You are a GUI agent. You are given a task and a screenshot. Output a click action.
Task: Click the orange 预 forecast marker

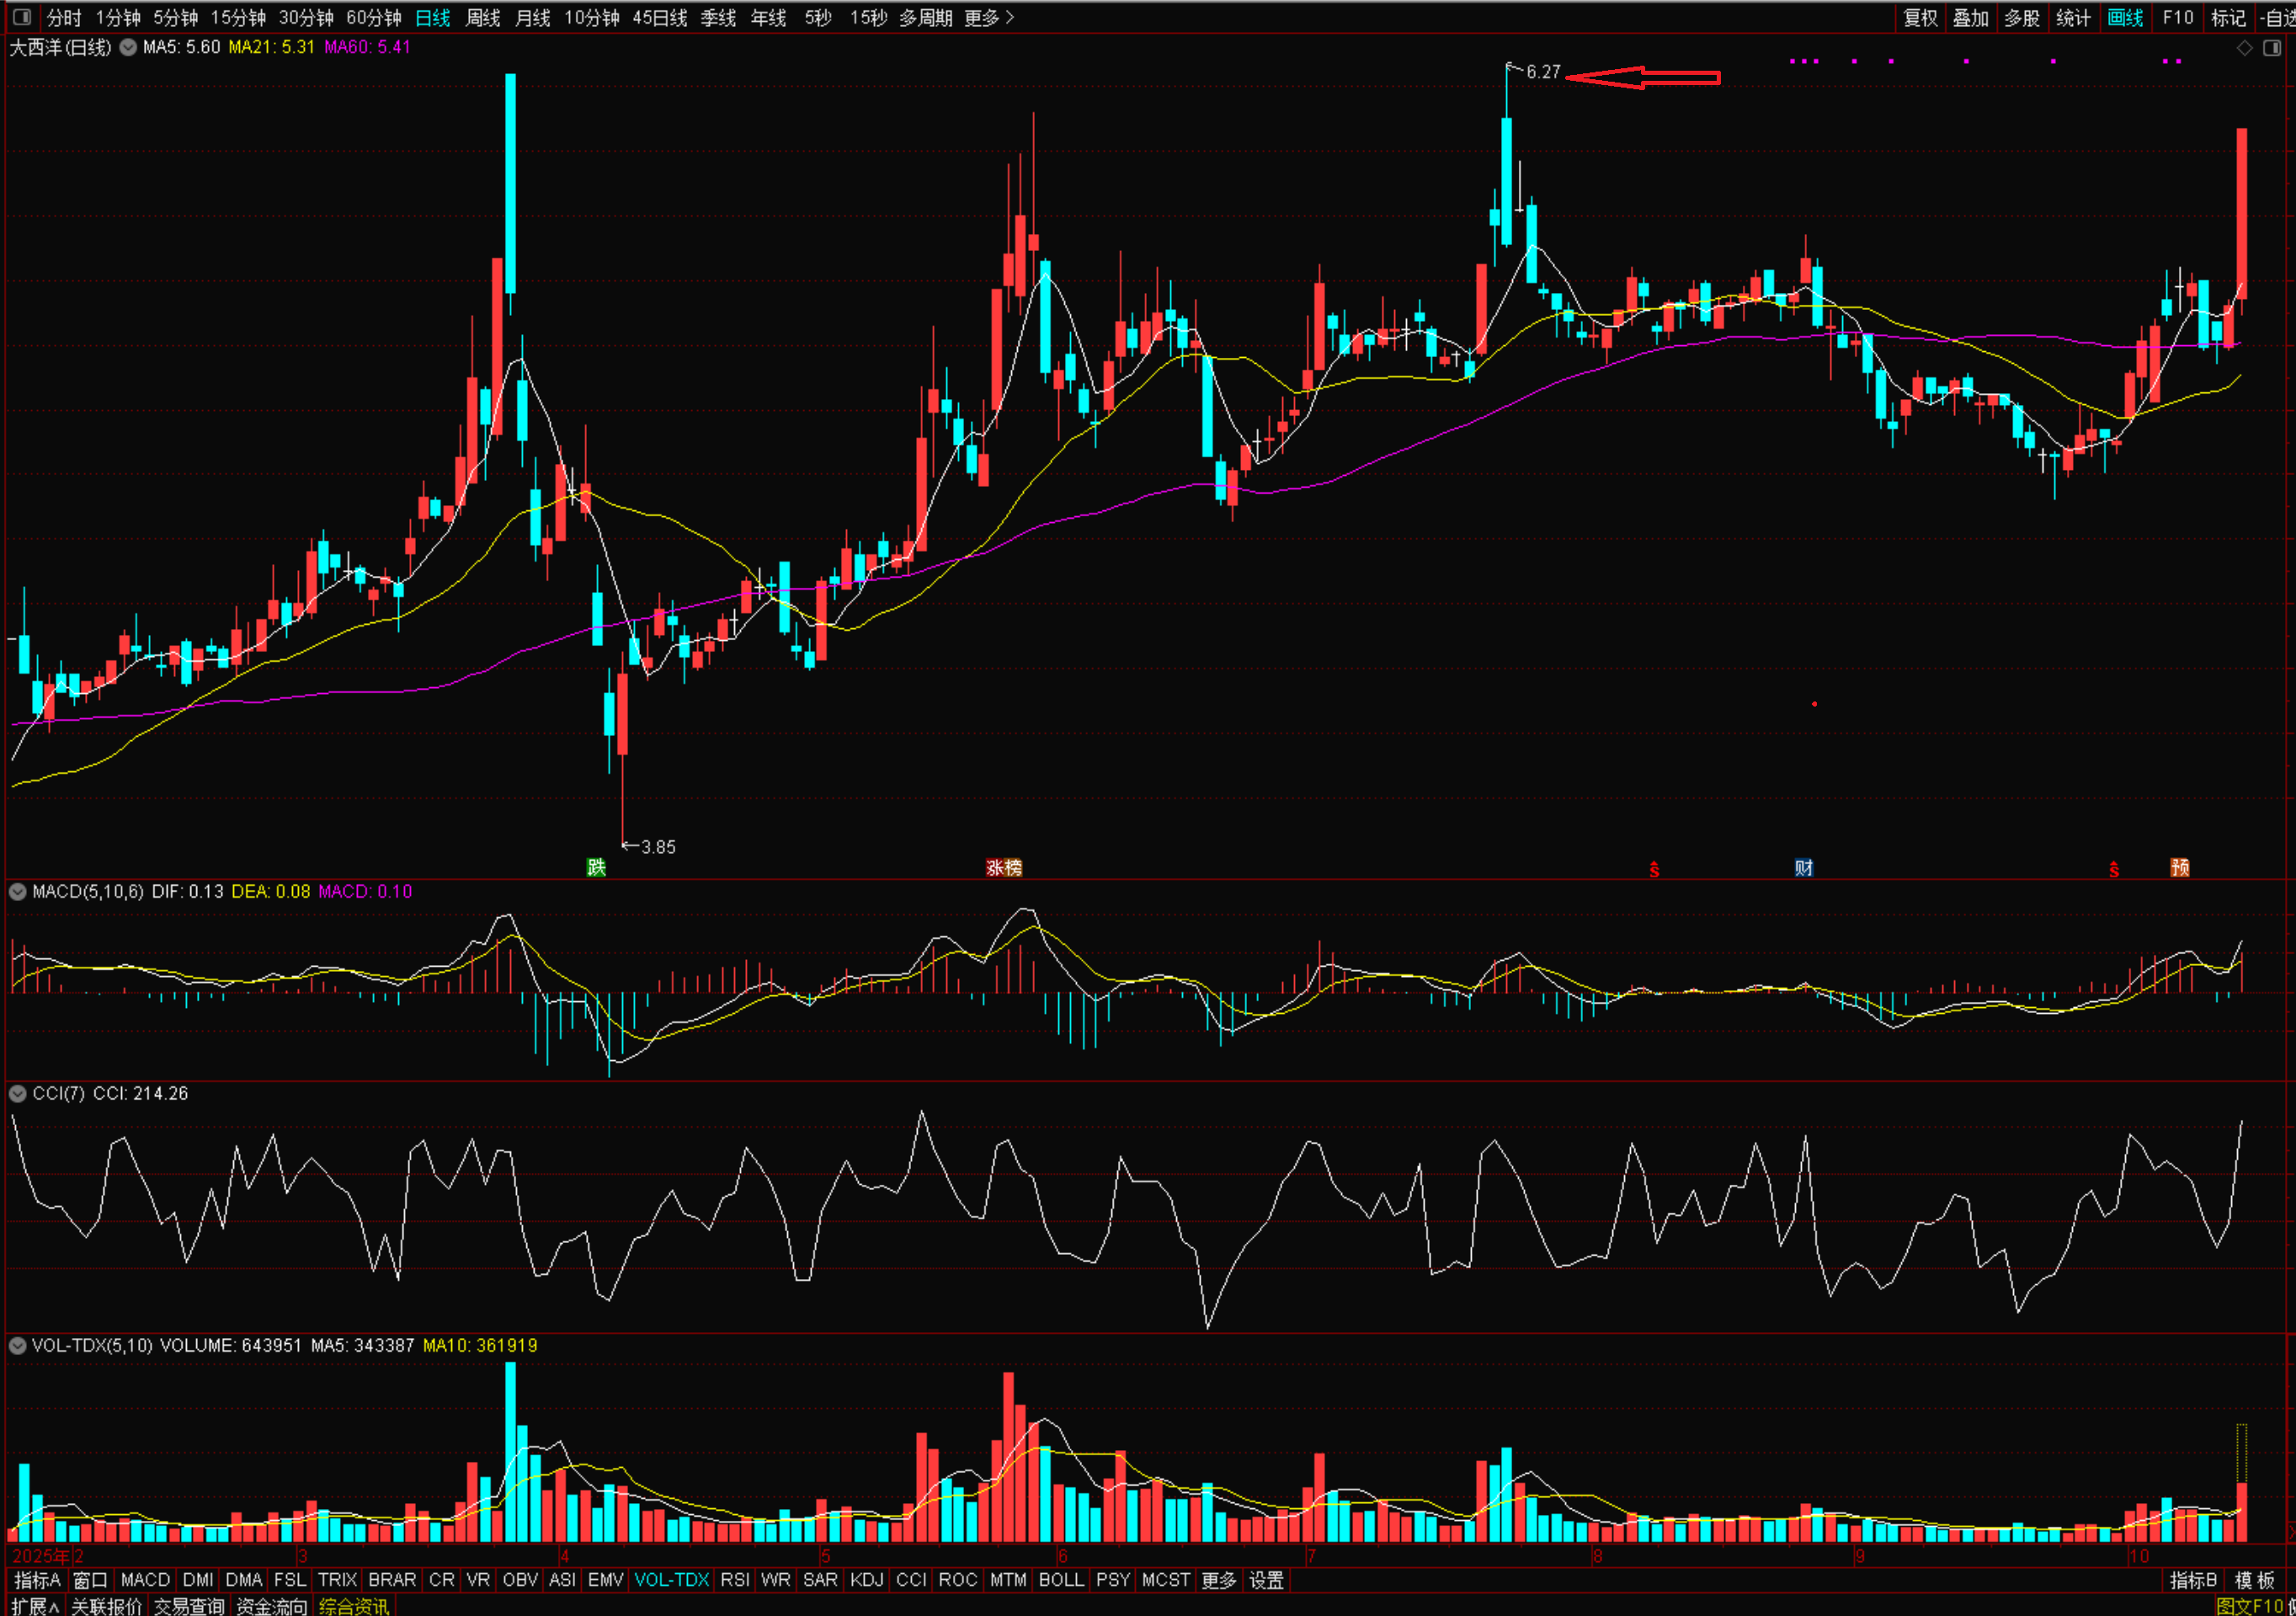pyautogui.click(x=2180, y=867)
